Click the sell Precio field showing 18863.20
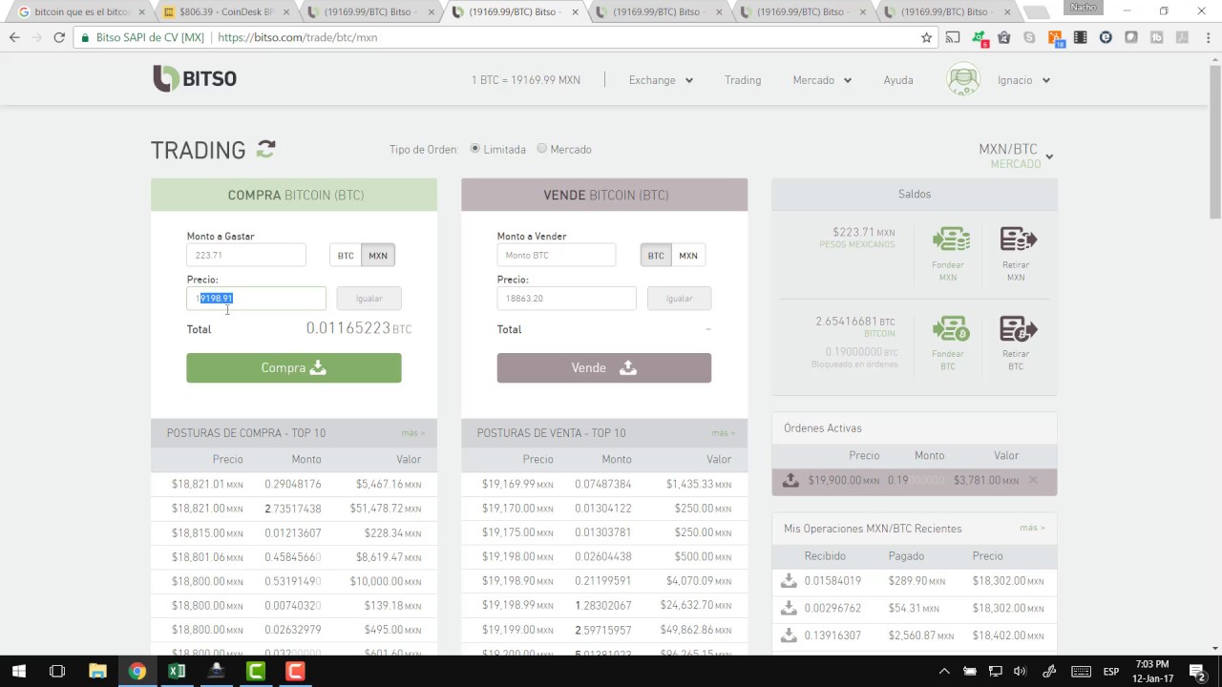The image size is (1222, 687). (x=566, y=299)
